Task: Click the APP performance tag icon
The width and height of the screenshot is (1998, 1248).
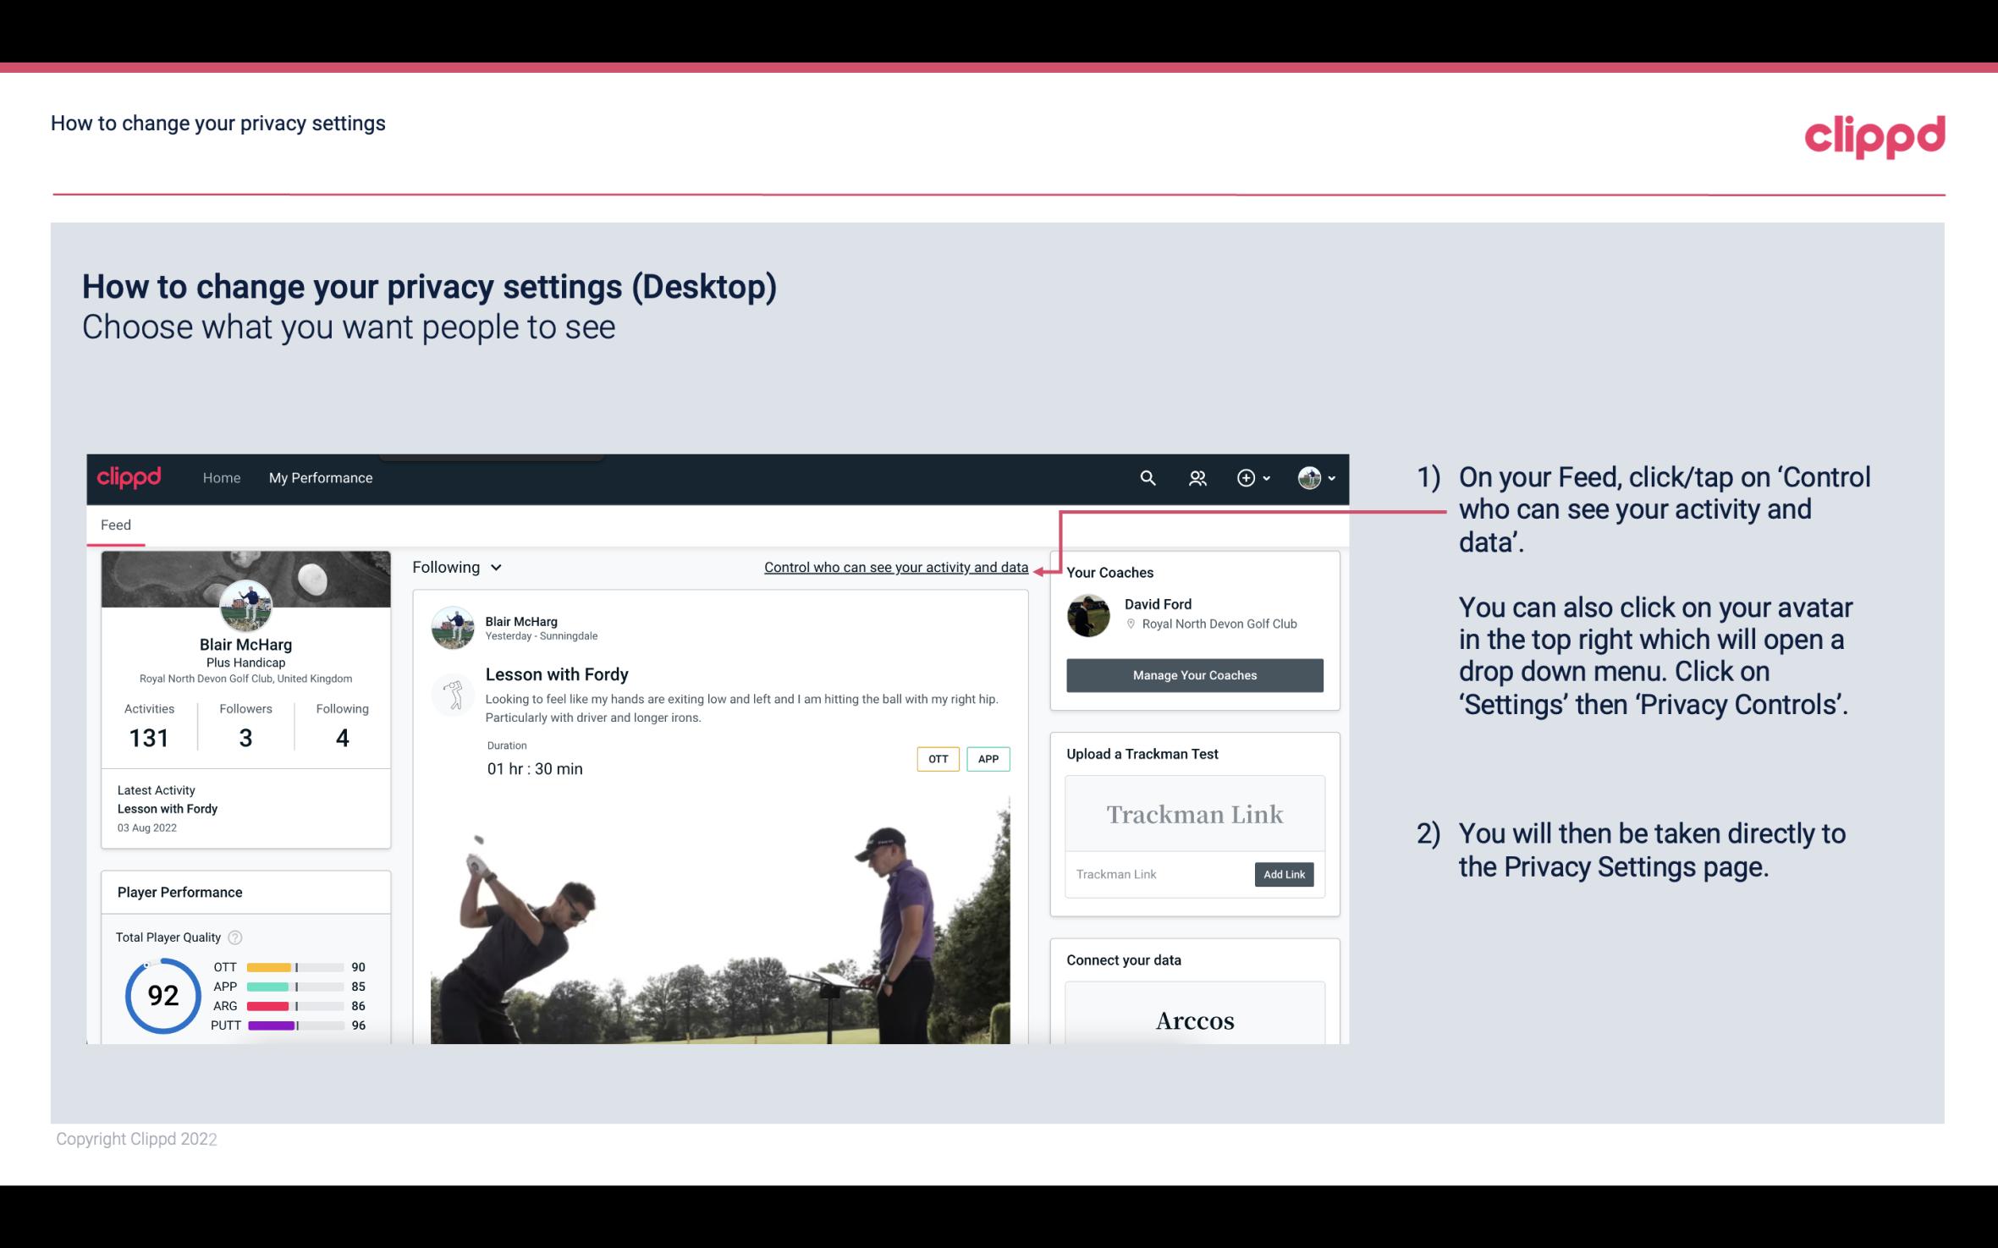Action: 989,758
